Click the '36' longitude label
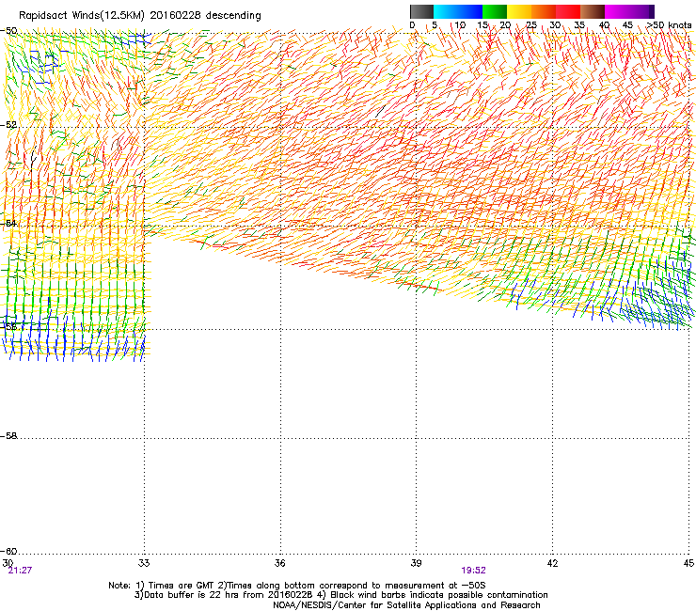Screen dimensions: 696x611 point(279,563)
